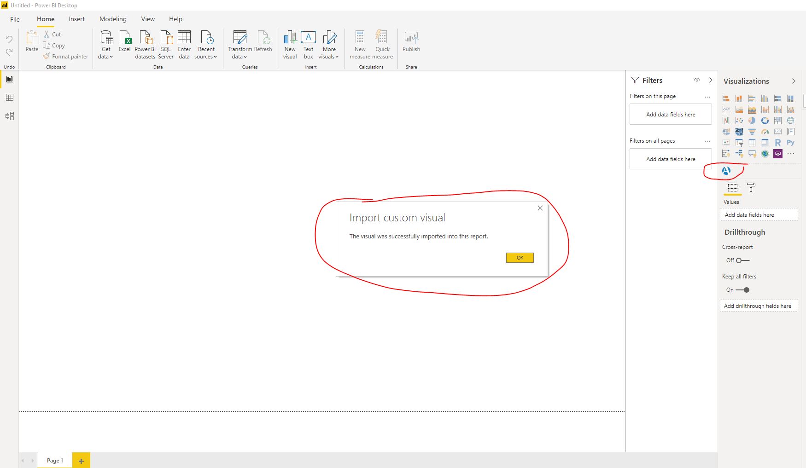Screen dimensions: 806x468
Task: Select the Q&A visual
Action: point(752,154)
